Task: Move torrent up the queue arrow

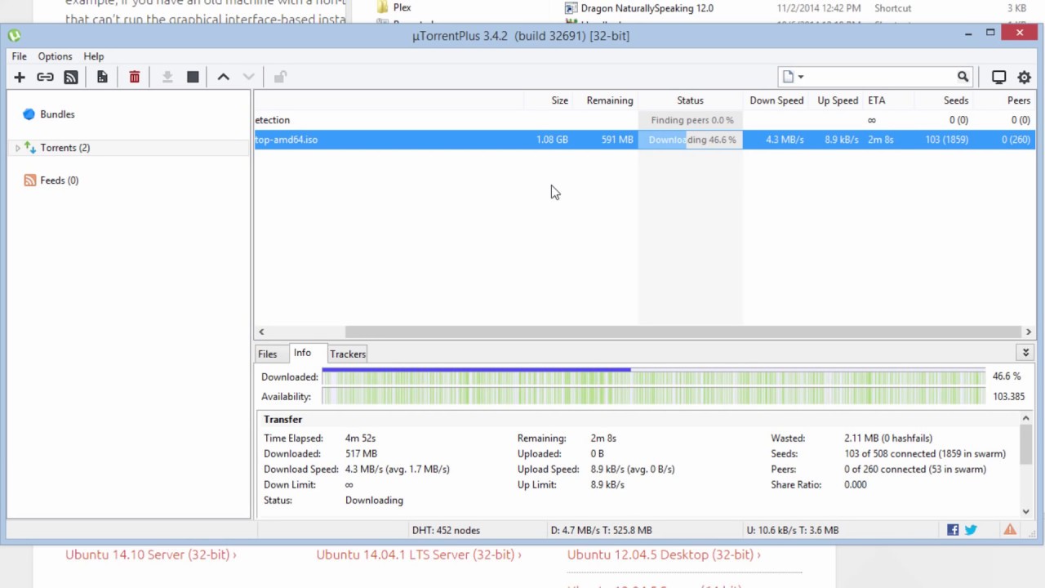Action: [x=223, y=77]
